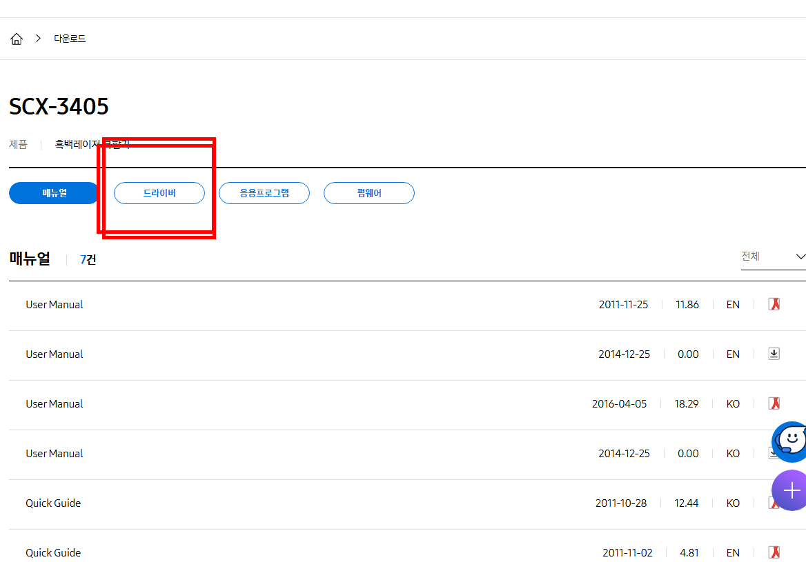The width and height of the screenshot is (806, 562).
Task: Click the file size 4.81
Action: pyautogui.click(x=689, y=553)
